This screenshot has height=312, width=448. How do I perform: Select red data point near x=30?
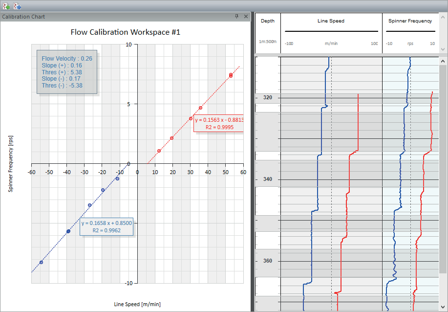click(x=191, y=118)
